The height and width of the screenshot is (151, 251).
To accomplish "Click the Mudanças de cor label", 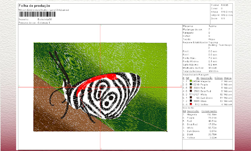I will pyautogui.click(x=193, y=30).
